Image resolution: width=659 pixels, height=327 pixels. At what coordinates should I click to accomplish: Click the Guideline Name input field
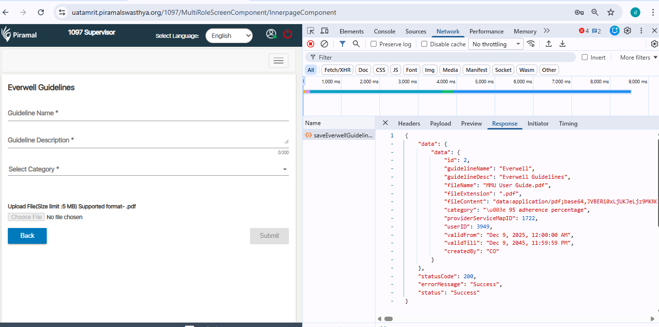coord(148,113)
